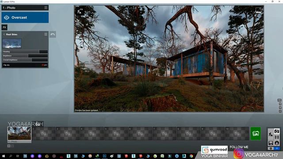Screen dimensions: 283x159
Task: Click the bottom quality icon right of preview
Action: pyautogui.click(x=280, y=111)
